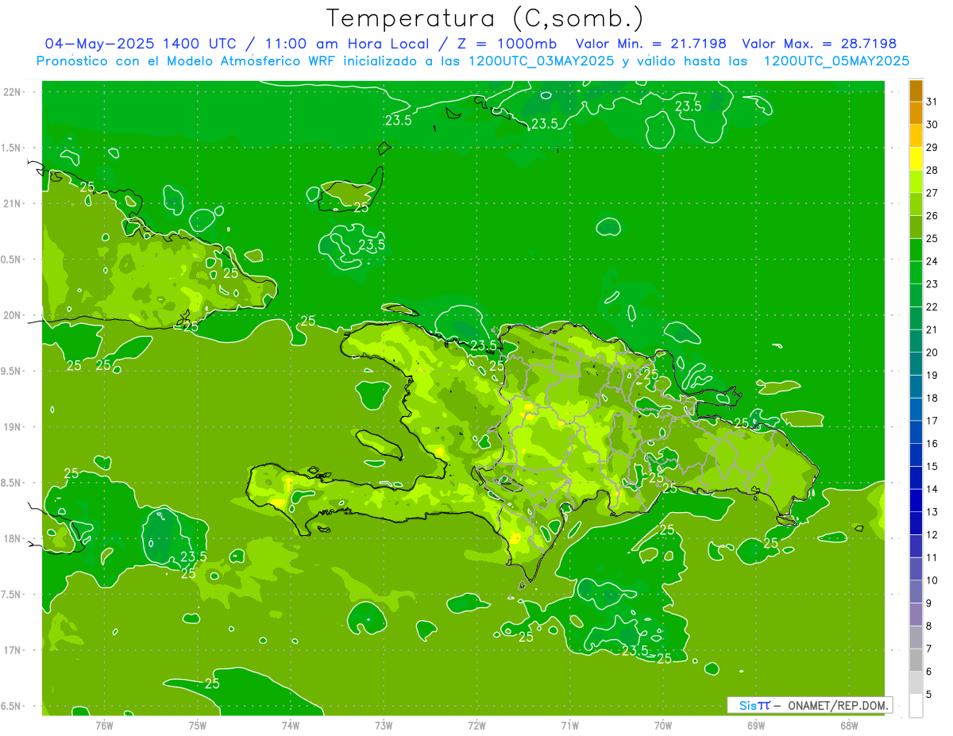Select the '74W' longitude axis label
This screenshot has height=736, width=953.
pos(291,725)
